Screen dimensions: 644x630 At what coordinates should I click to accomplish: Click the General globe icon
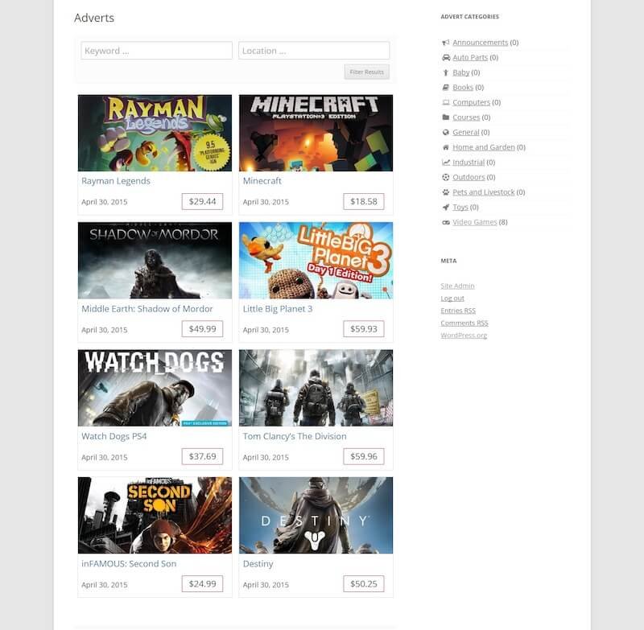coord(446,132)
